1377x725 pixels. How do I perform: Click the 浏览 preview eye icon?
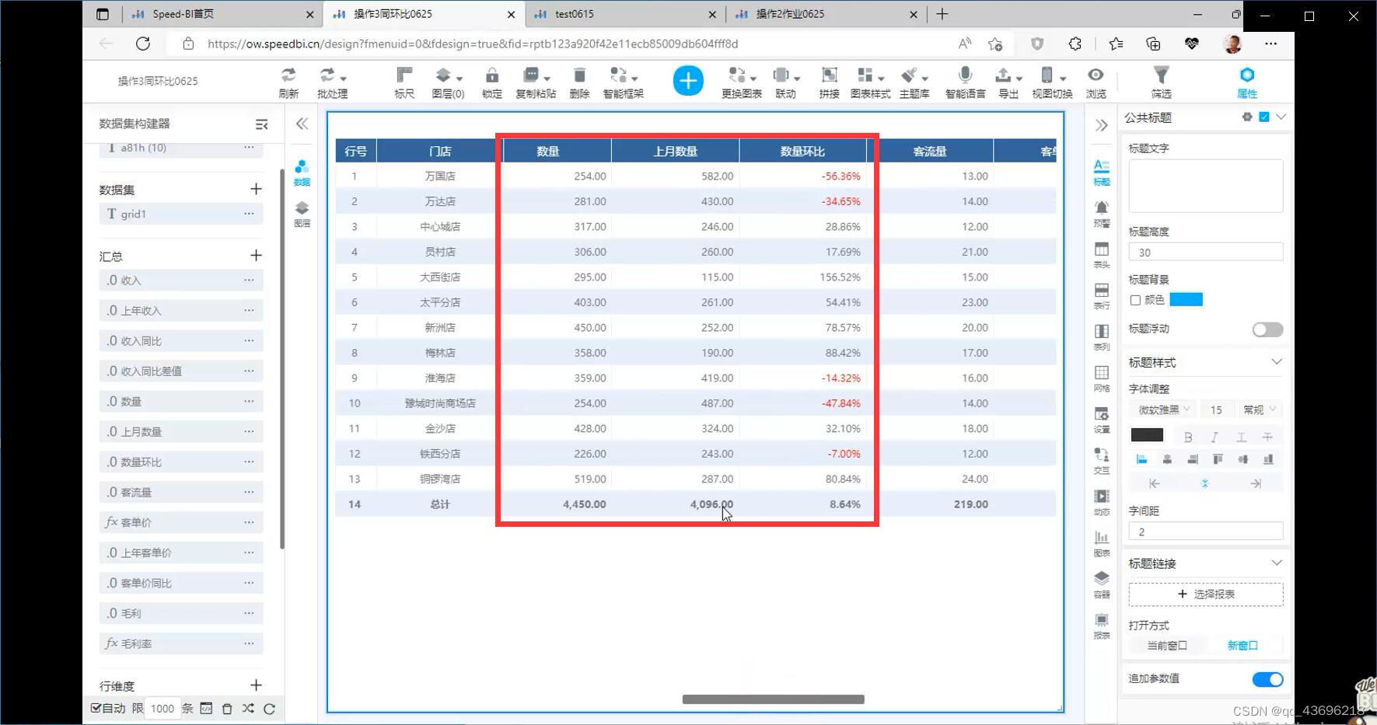(1096, 82)
